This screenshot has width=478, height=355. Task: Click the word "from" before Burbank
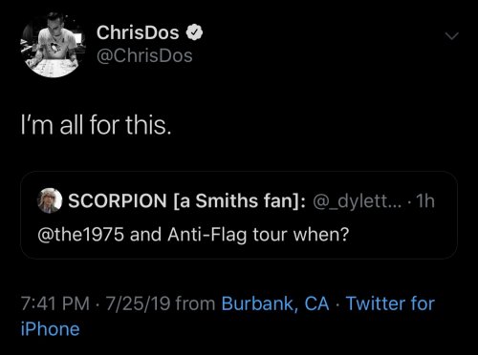pos(196,303)
